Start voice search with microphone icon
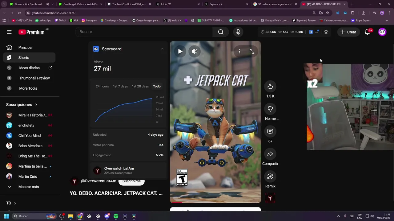The width and height of the screenshot is (394, 221). [238, 32]
